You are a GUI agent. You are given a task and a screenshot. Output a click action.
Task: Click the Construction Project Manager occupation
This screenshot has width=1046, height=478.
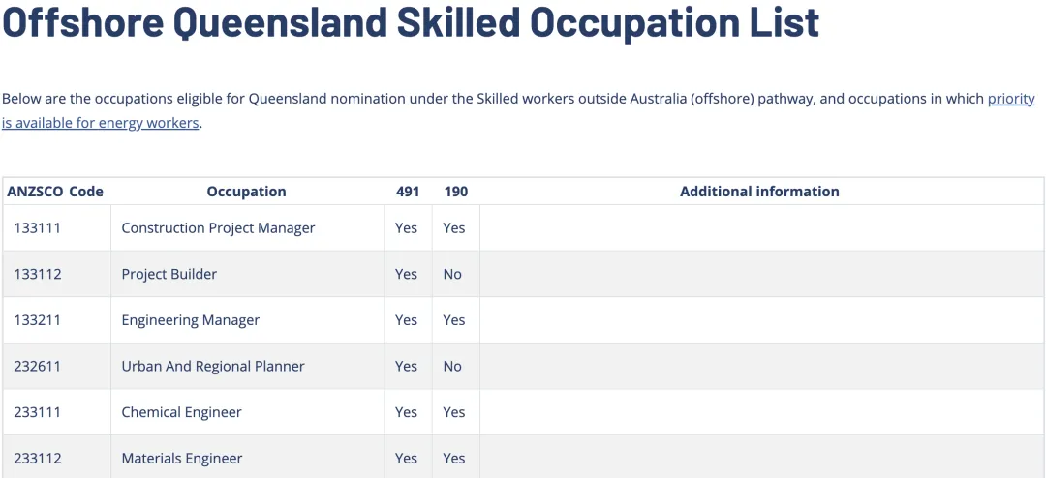click(218, 228)
